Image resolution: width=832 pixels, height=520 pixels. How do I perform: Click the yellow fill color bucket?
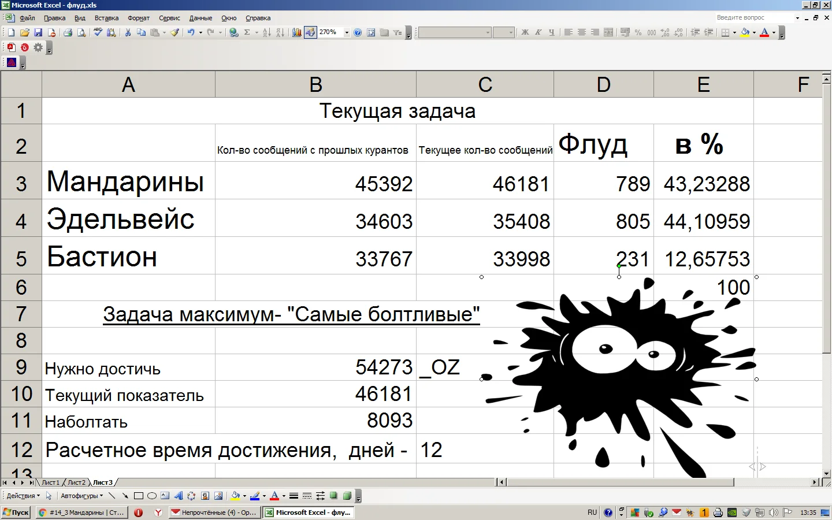(x=745, y=32)
